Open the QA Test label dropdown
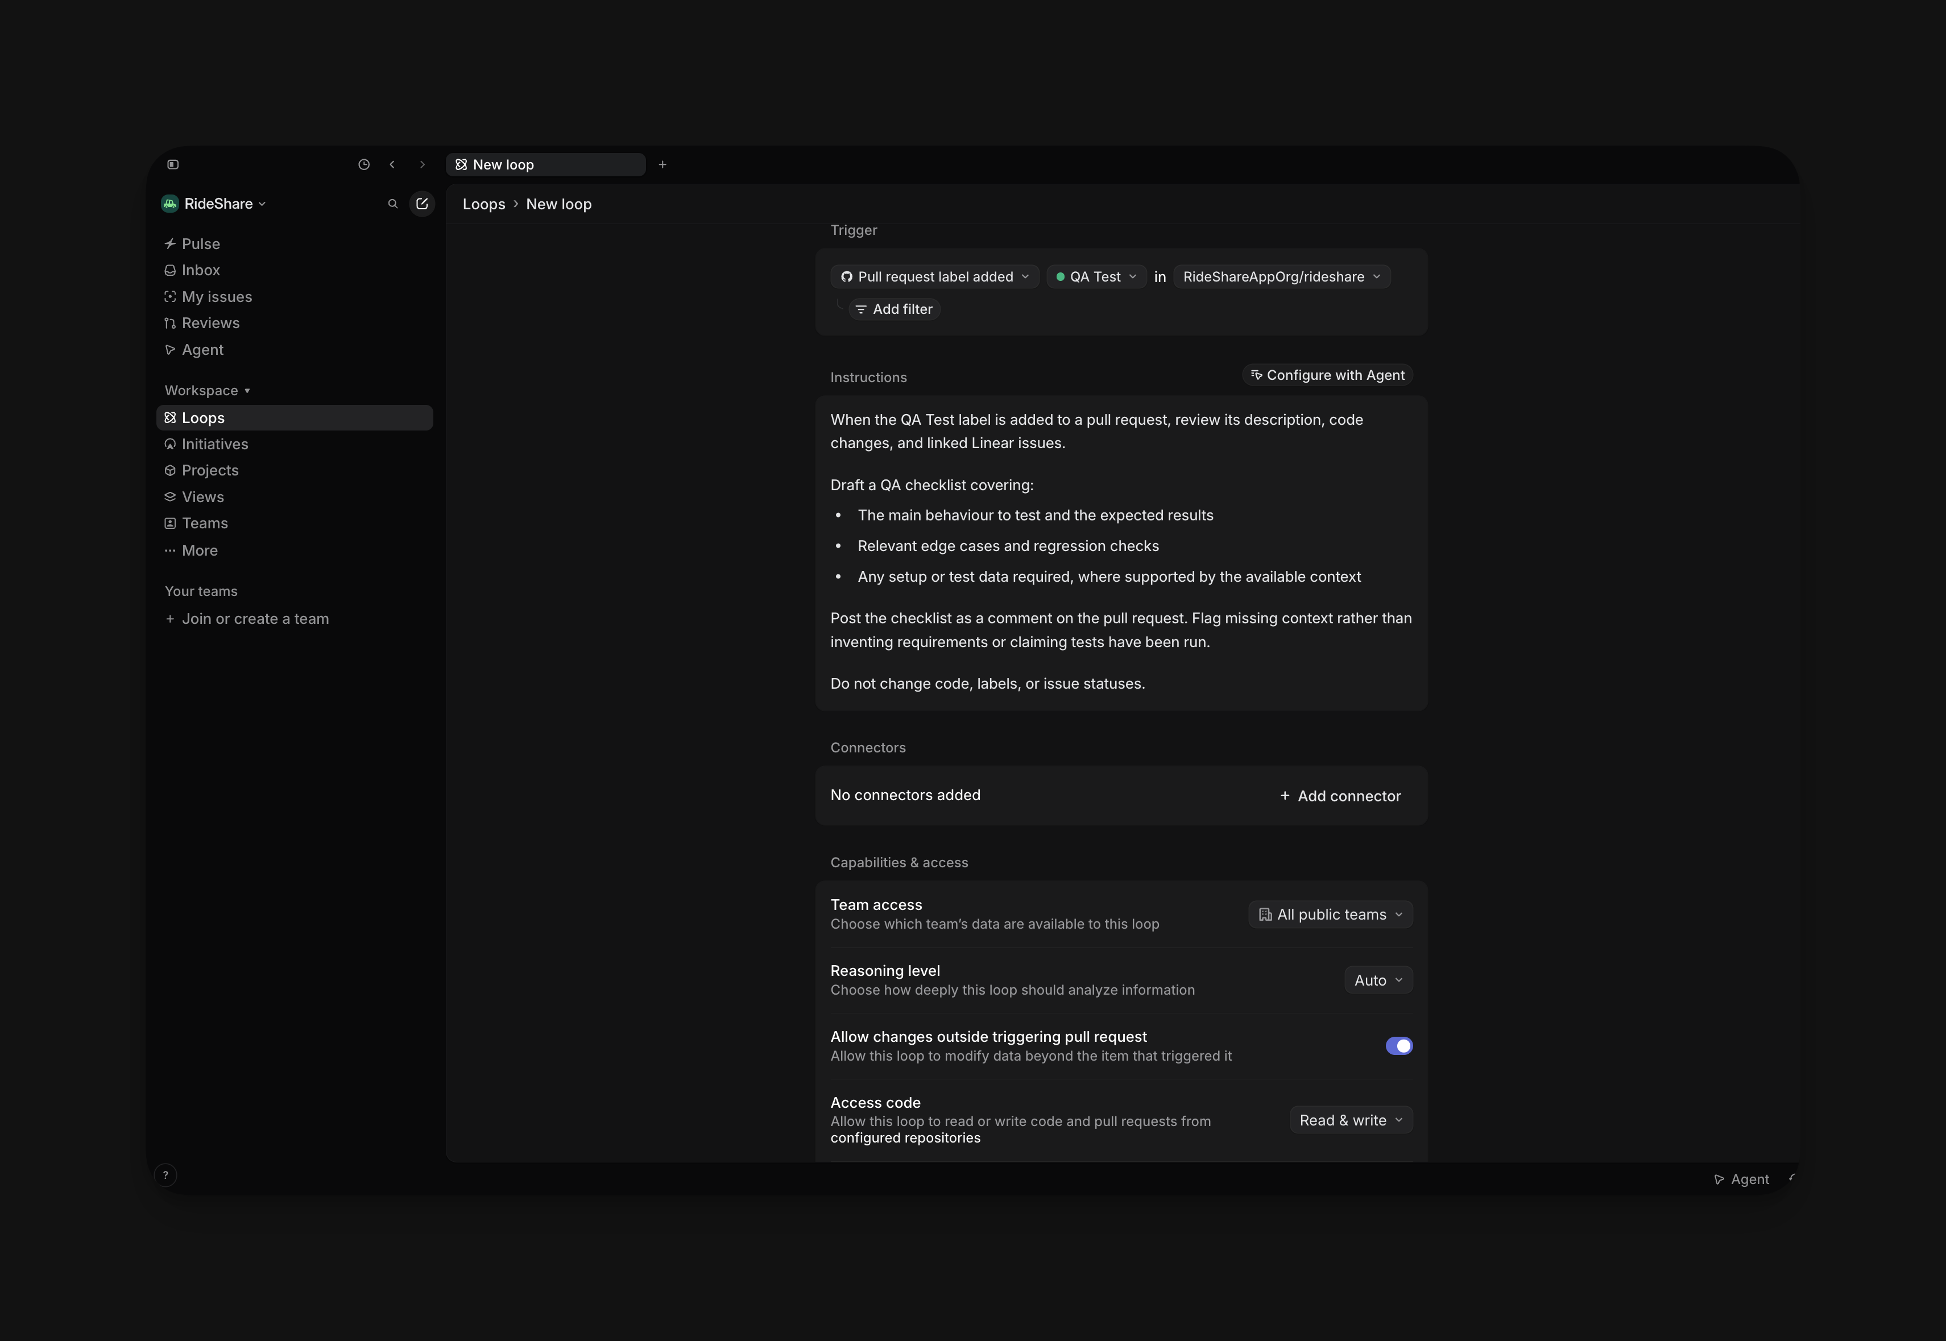1946x1341 pixels. click(x=1096, y=276)
